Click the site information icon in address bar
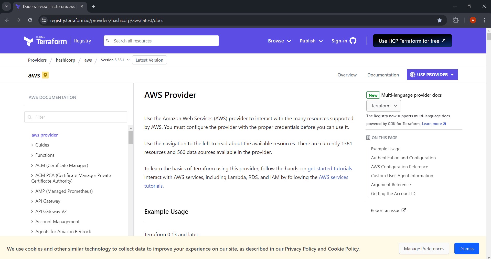491x259 pixels. pos(44,20)
